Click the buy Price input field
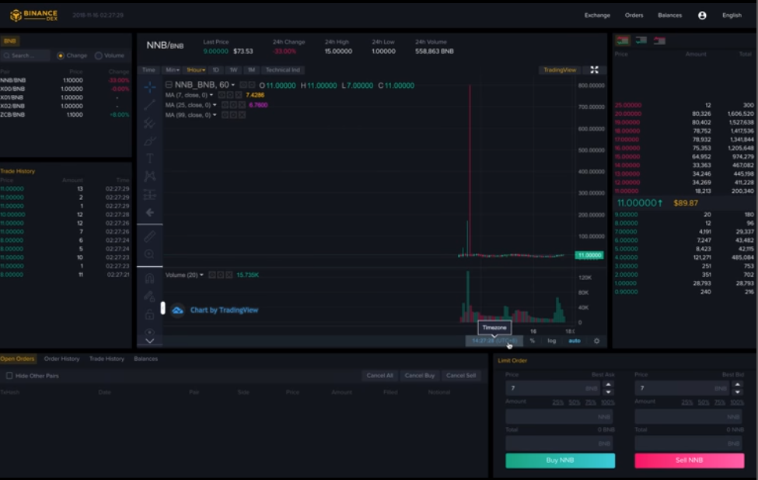This screenshot has height=480, width=758. tap(553, 388)
